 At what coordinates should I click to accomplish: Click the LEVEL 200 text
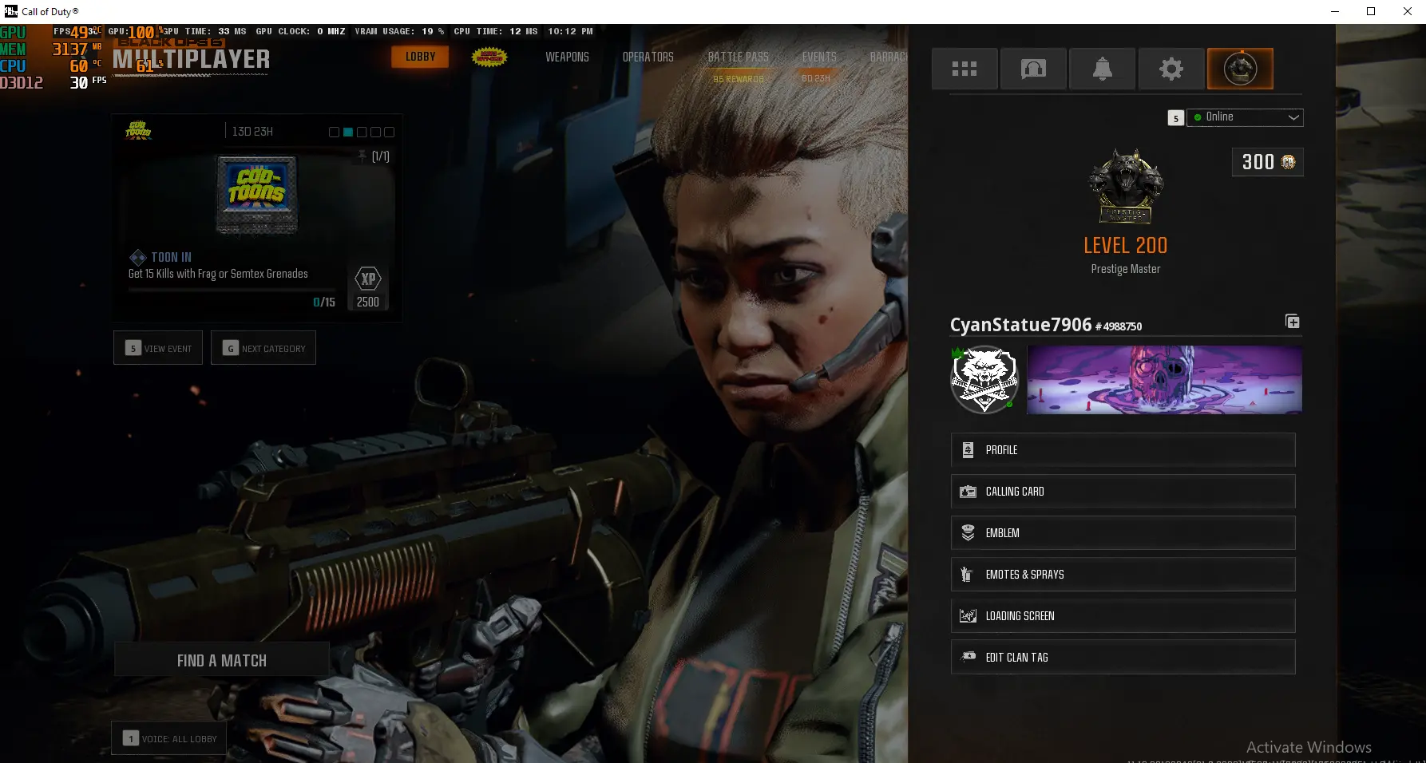point(1126,246)
